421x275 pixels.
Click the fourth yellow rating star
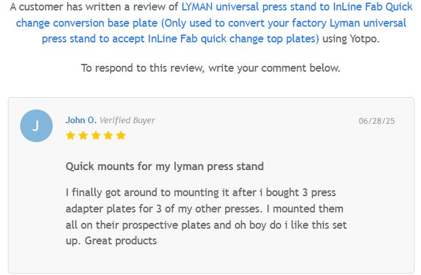point(108,136)
